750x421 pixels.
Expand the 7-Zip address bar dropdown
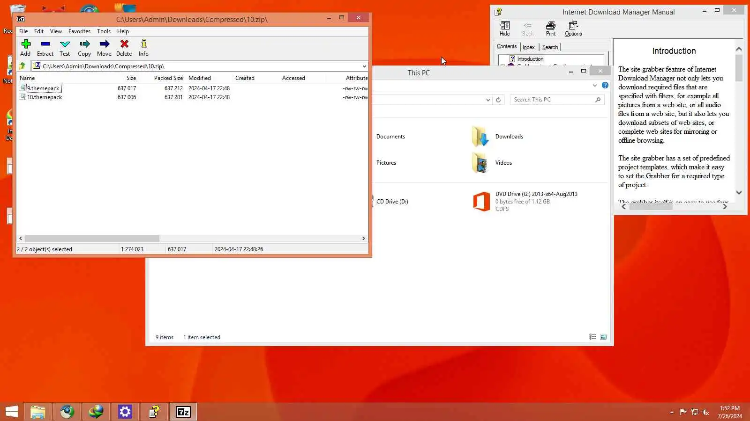364,66
